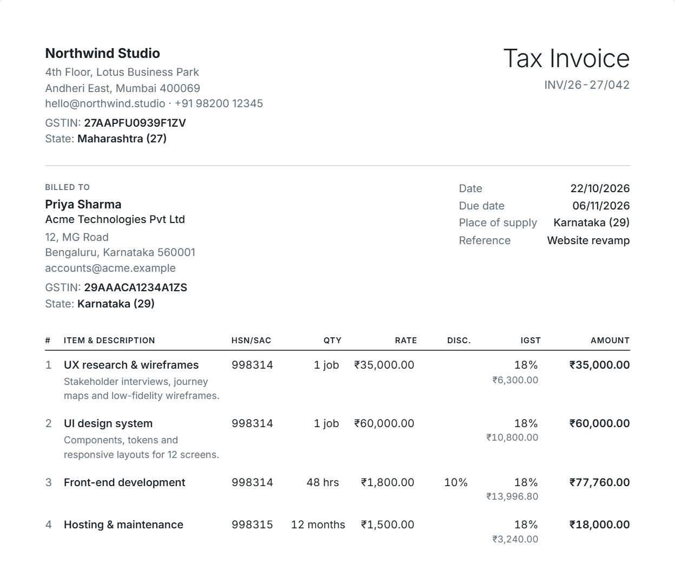Click the QTY column header
675x563 pixels.
click(x=333, y=341)
